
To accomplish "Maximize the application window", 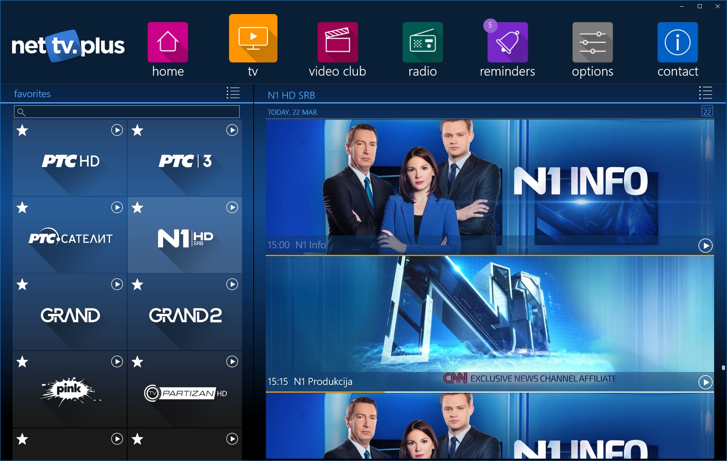I will (700, 6).
